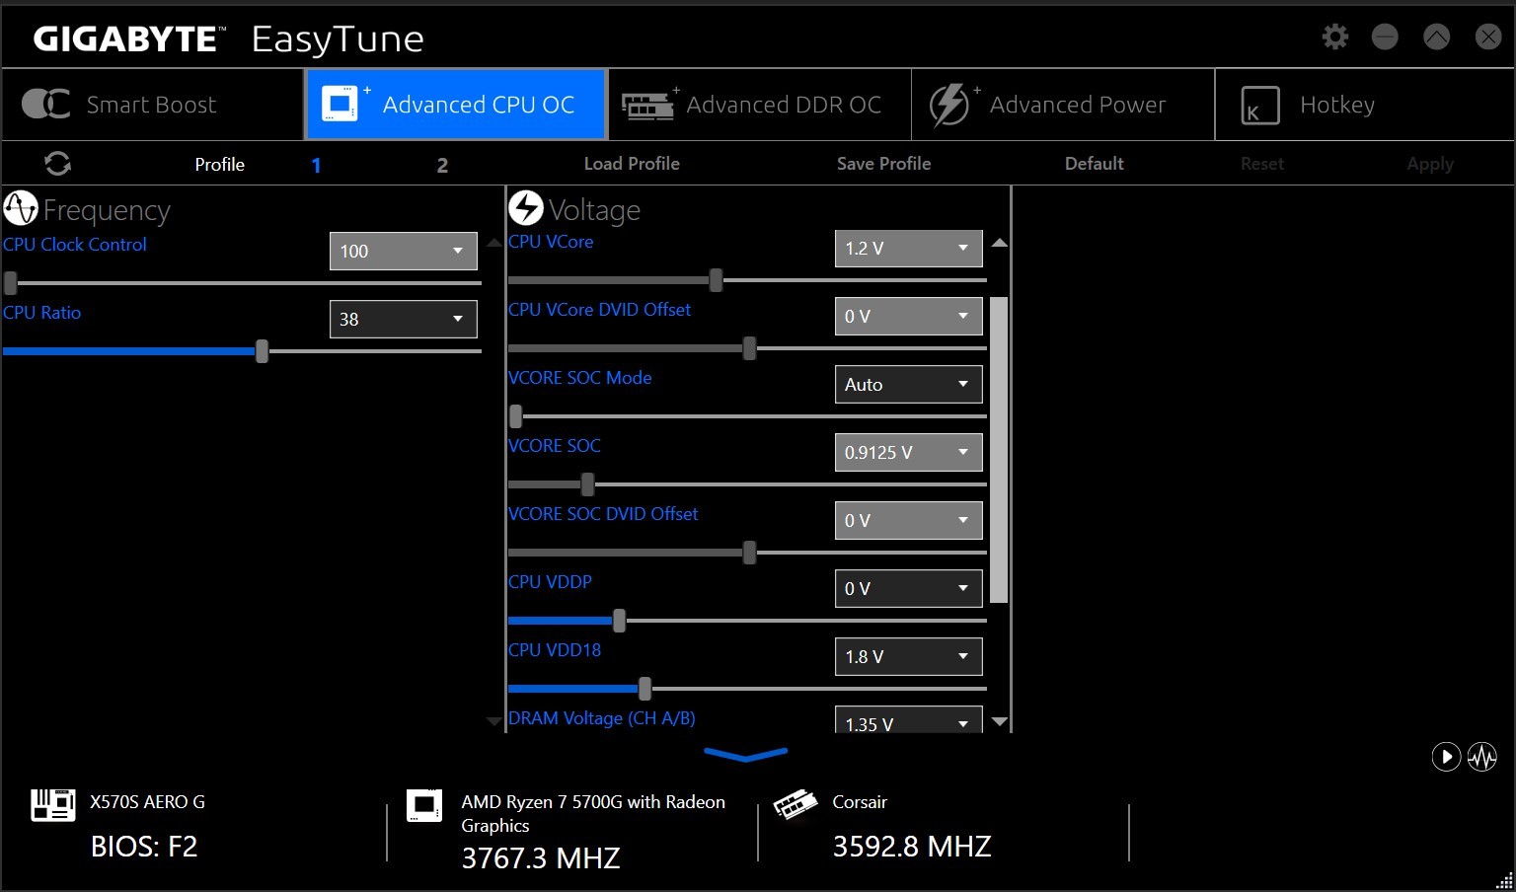Go to Advanced Power tab

coord(1063,105)
